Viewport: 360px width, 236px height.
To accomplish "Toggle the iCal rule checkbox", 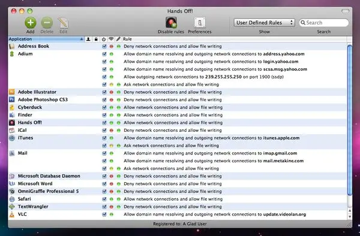I will (104, 130).
